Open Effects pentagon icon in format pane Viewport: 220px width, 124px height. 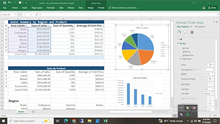(x=185, y=32)
